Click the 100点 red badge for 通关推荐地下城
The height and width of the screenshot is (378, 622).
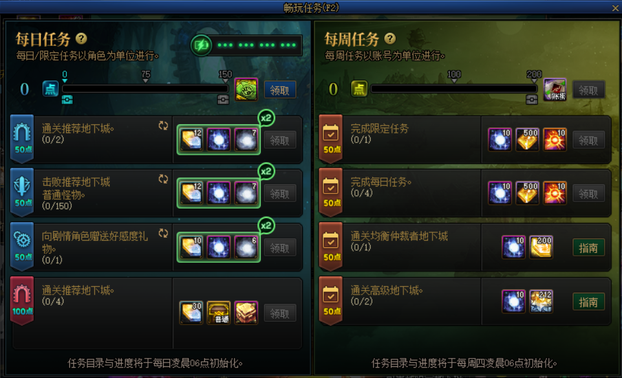22,300
